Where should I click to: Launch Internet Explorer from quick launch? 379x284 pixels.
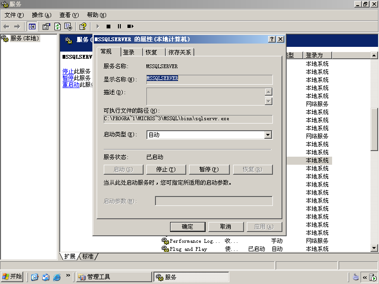(x=57, y=277)
